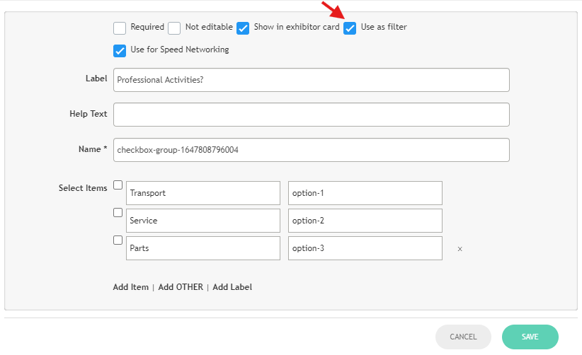Image resolution: width=582 pixels, height=355 pixels.
Task: Click the Label field with Professional Activities
Action: click(311, 80)
